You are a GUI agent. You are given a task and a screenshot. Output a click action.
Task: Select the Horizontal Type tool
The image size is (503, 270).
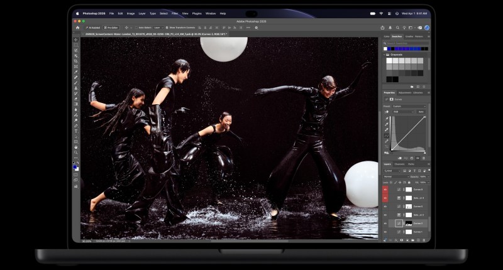tap(76, 131)
